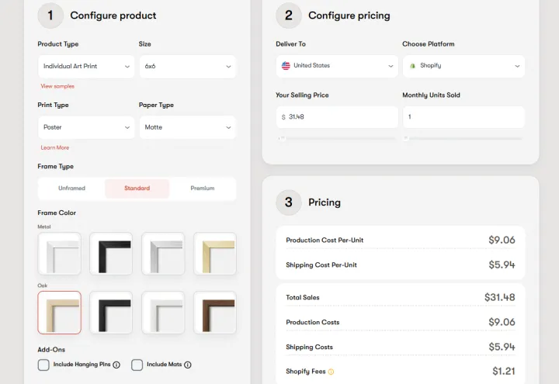Click the Shipping Costs row label

tap(310, 348)
